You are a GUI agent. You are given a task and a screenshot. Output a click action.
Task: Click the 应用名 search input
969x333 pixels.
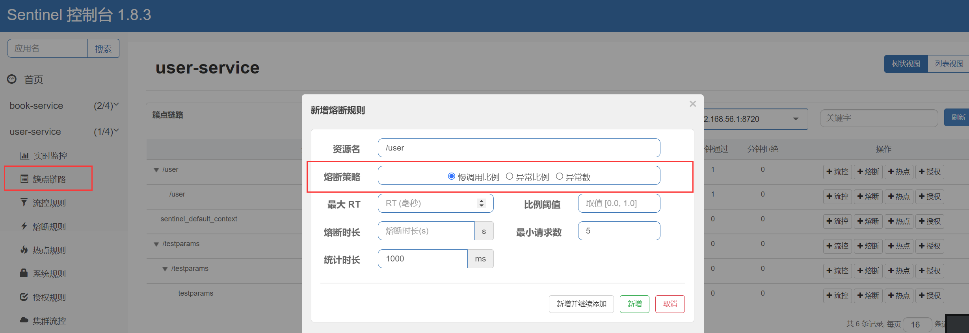47,48
